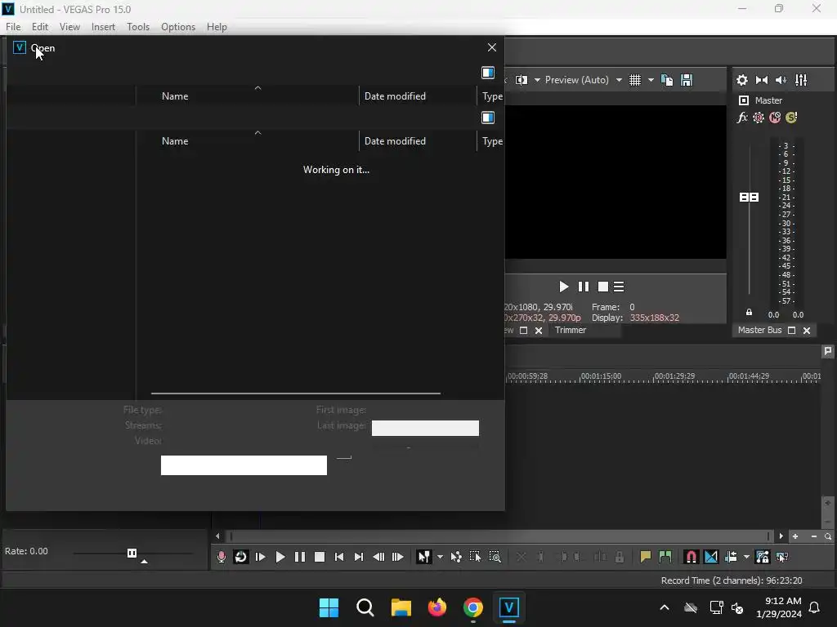The height and width of the screenshot is (627, 837).
Task: Click Record microphone button in transport
Action: pos(221,557)
